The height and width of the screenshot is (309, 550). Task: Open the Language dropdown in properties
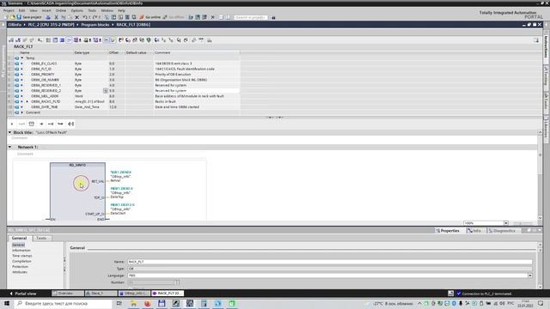[x=529, y=276]
